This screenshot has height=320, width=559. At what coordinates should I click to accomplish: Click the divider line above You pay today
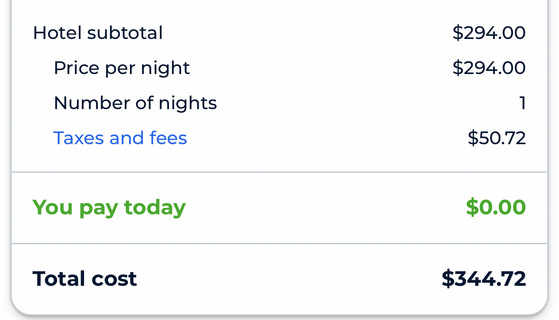tap(279, 172)
